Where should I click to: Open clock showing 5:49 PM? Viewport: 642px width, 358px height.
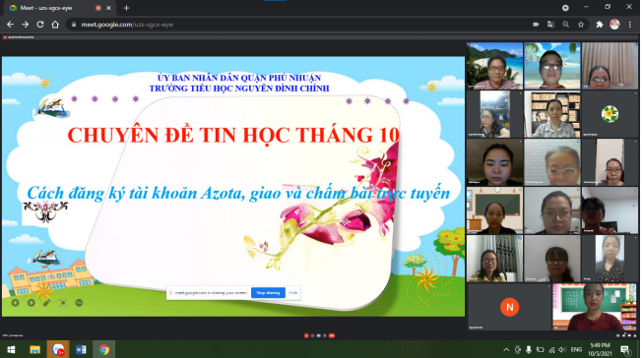coord(600,349)
